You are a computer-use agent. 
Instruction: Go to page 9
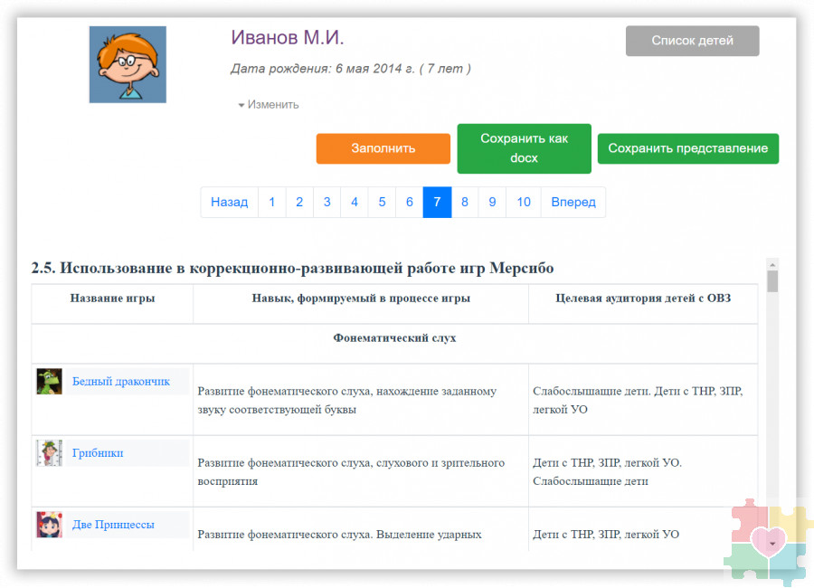click(492, 202)
